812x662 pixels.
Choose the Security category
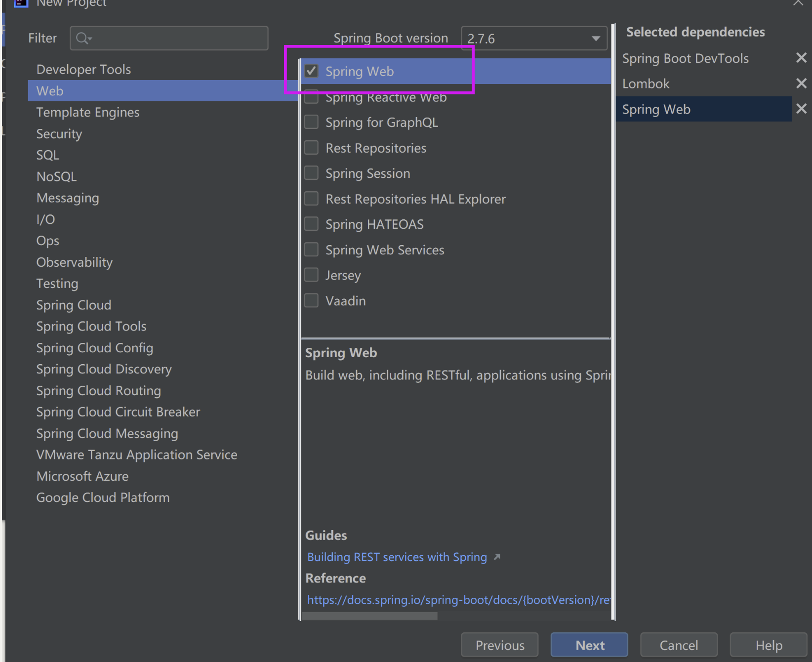(x=59, y=133)
